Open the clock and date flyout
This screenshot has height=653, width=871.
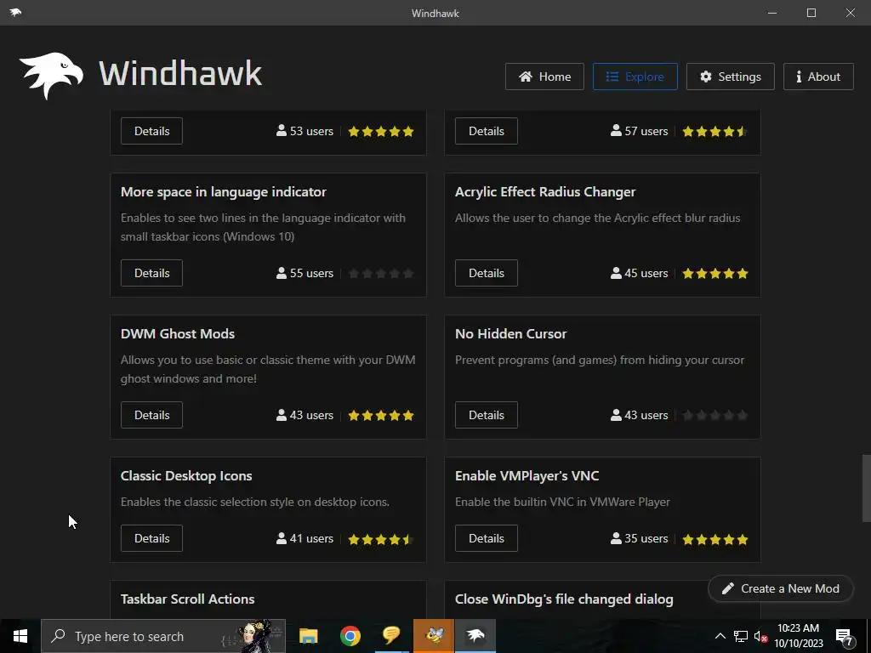pyautogui.click(x=798, y=636)
